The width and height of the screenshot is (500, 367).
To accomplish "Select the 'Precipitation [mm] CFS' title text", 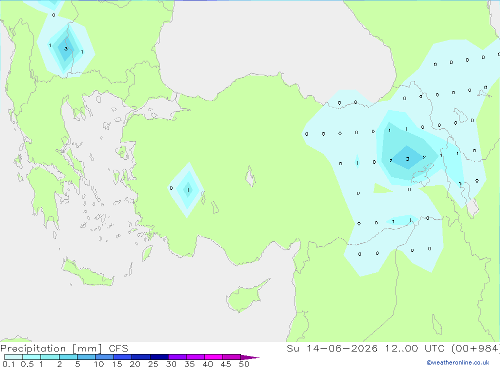I will coord(64,348).
